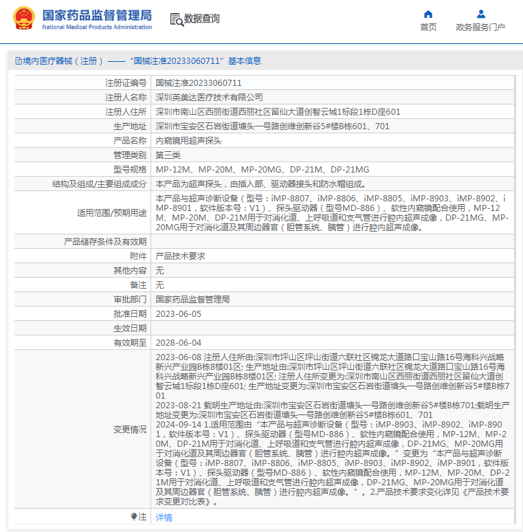The height and width of the screenshot is (532, 523).
Task: Click the registrant name 深圳英美达医疗技术有限公司
Action: (x=209, y=97)
